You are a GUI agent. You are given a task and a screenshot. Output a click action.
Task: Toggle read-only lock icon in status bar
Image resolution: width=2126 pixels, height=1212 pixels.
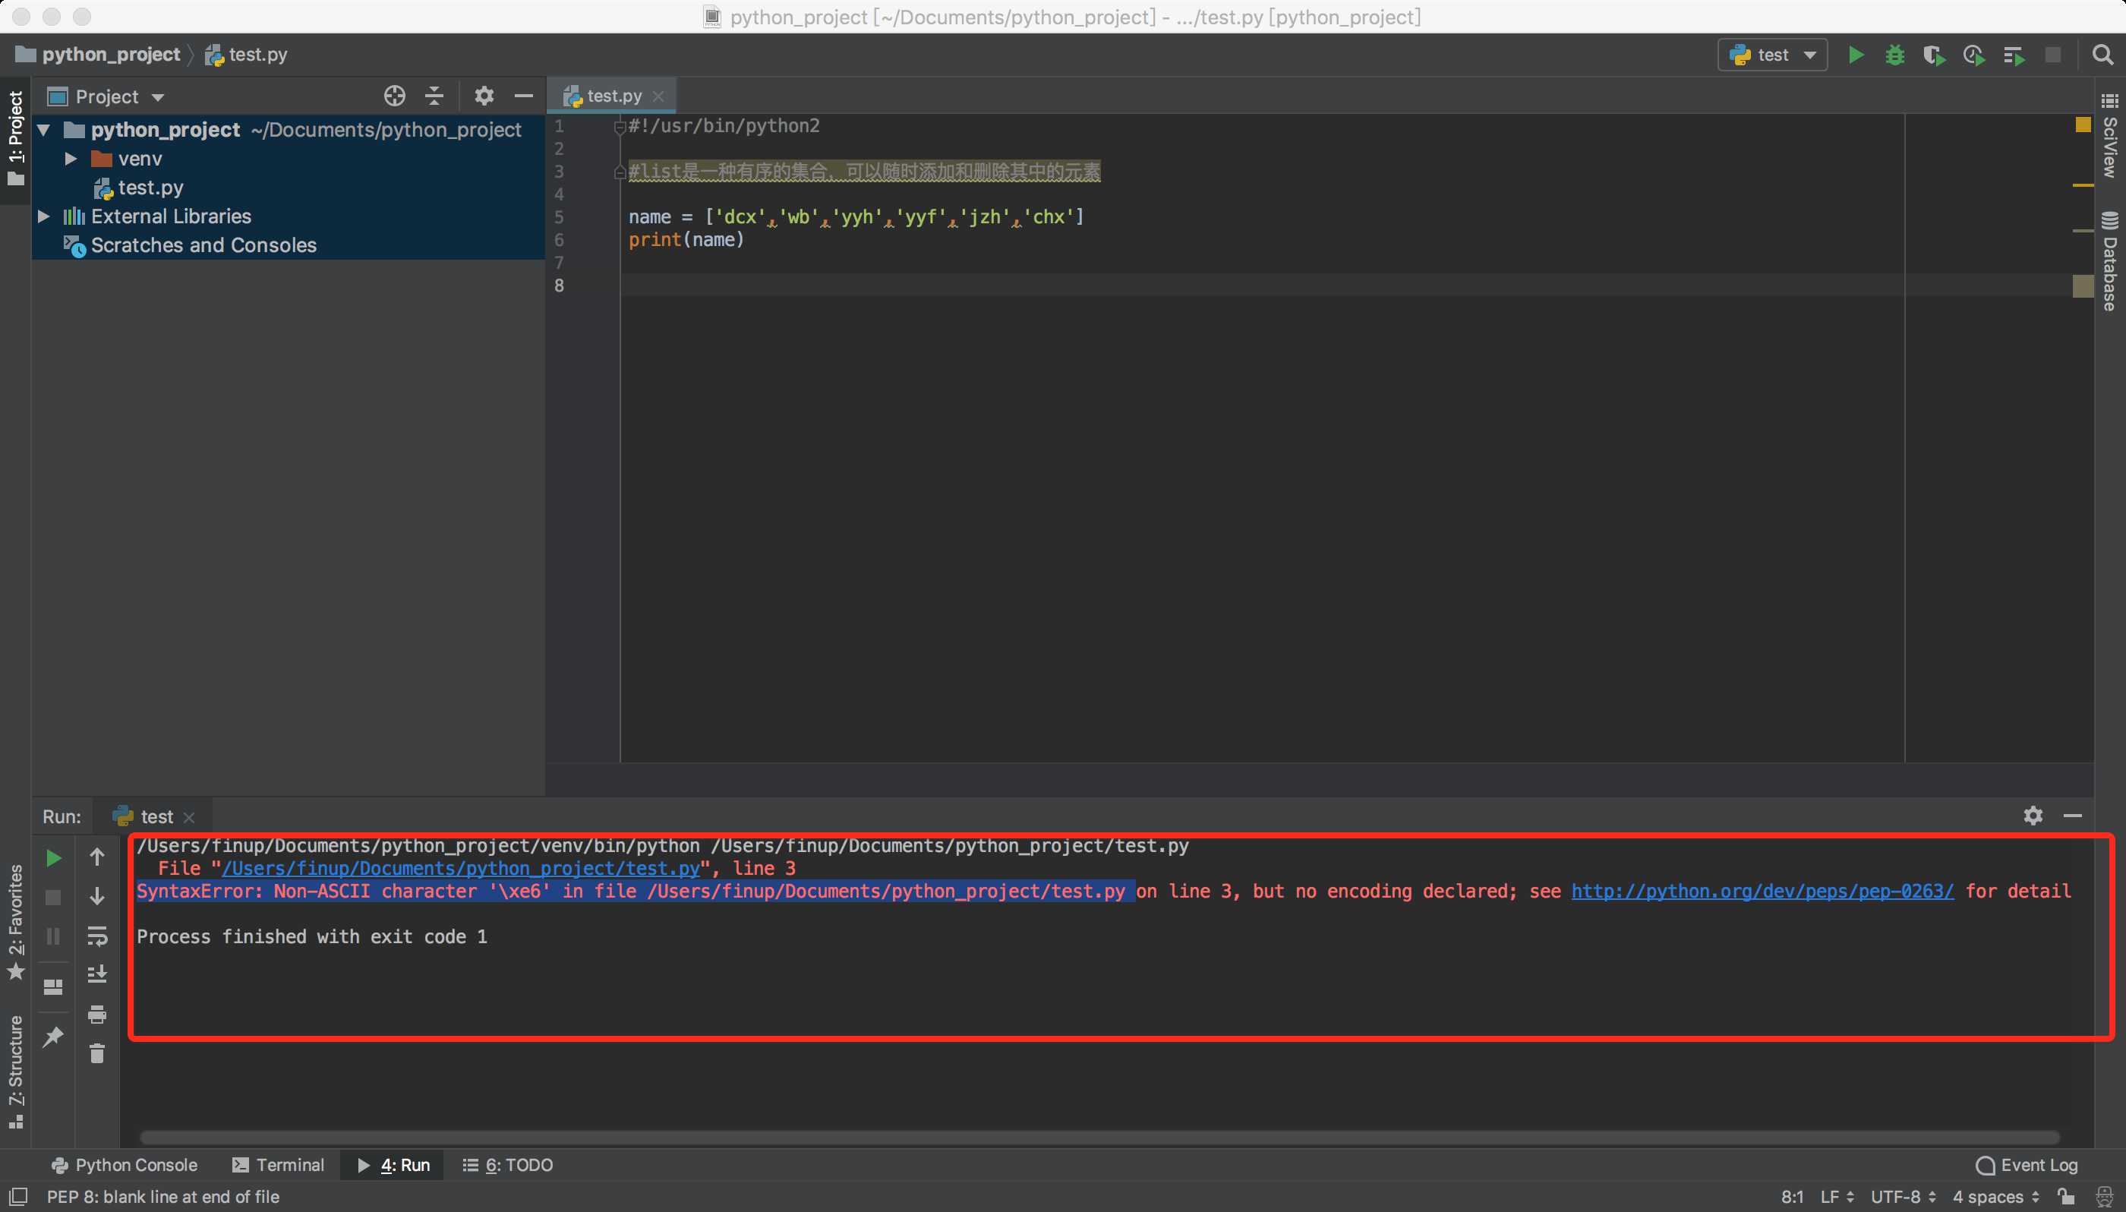(2065, 1196)
